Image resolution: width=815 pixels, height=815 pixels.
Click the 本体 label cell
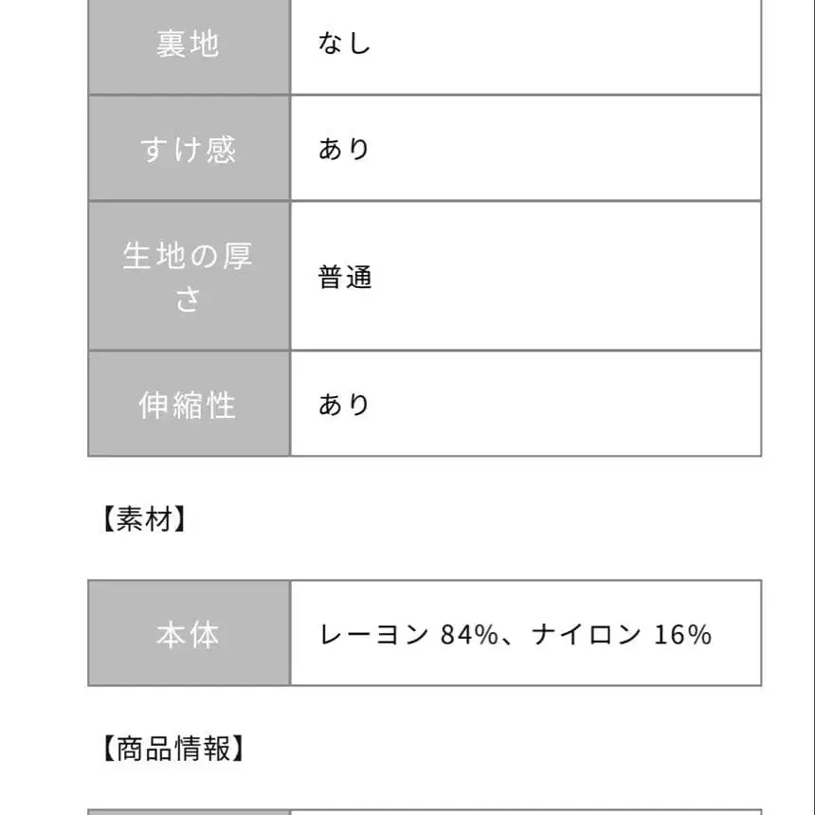coord(188,634)
